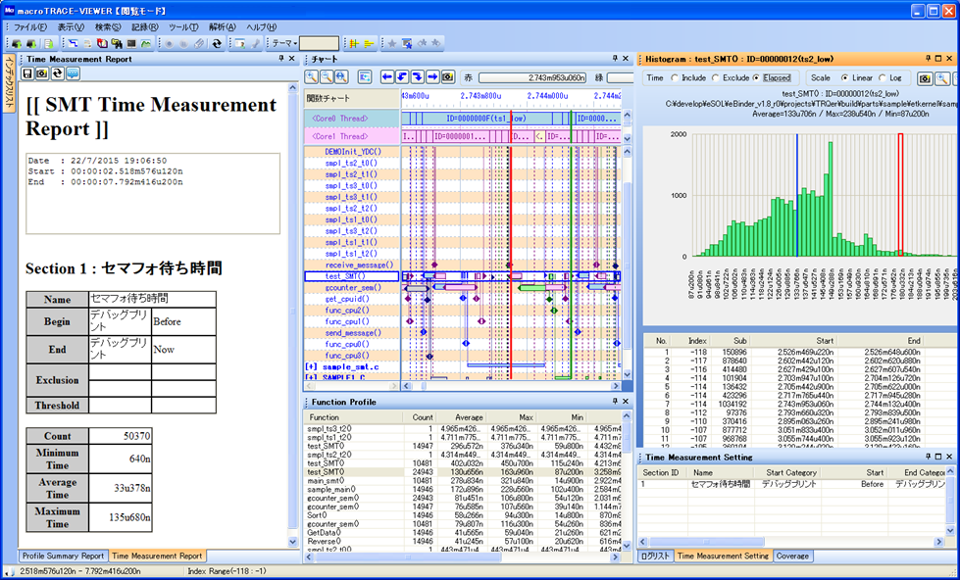Screen dimensions: 960x580
Task: Expand the sample_smt.c tree node
Action: (x=311, y=367)
